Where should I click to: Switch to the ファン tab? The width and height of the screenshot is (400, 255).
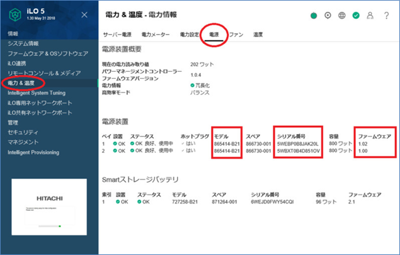pyautogui.click(x=236, y=35)
